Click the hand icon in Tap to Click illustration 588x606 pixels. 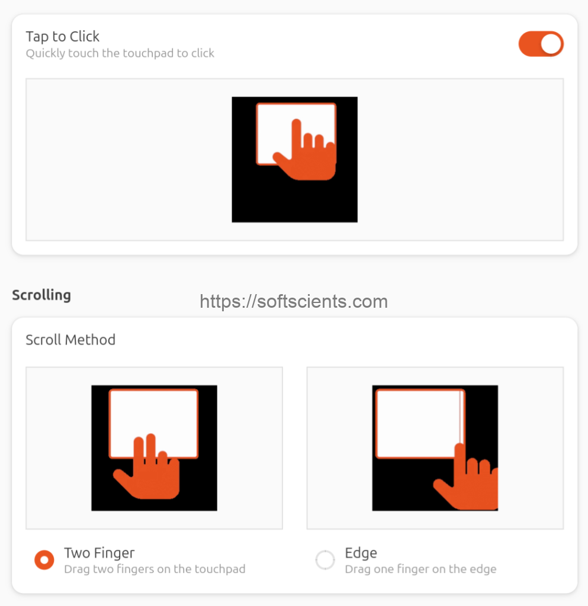307,155
